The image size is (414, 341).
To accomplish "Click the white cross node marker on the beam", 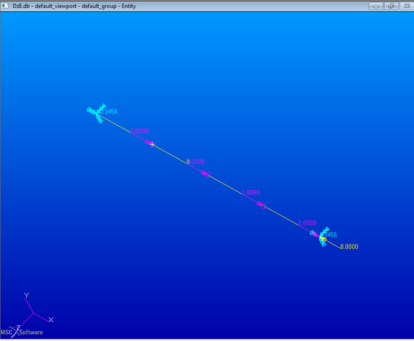I will pos(152,144).
